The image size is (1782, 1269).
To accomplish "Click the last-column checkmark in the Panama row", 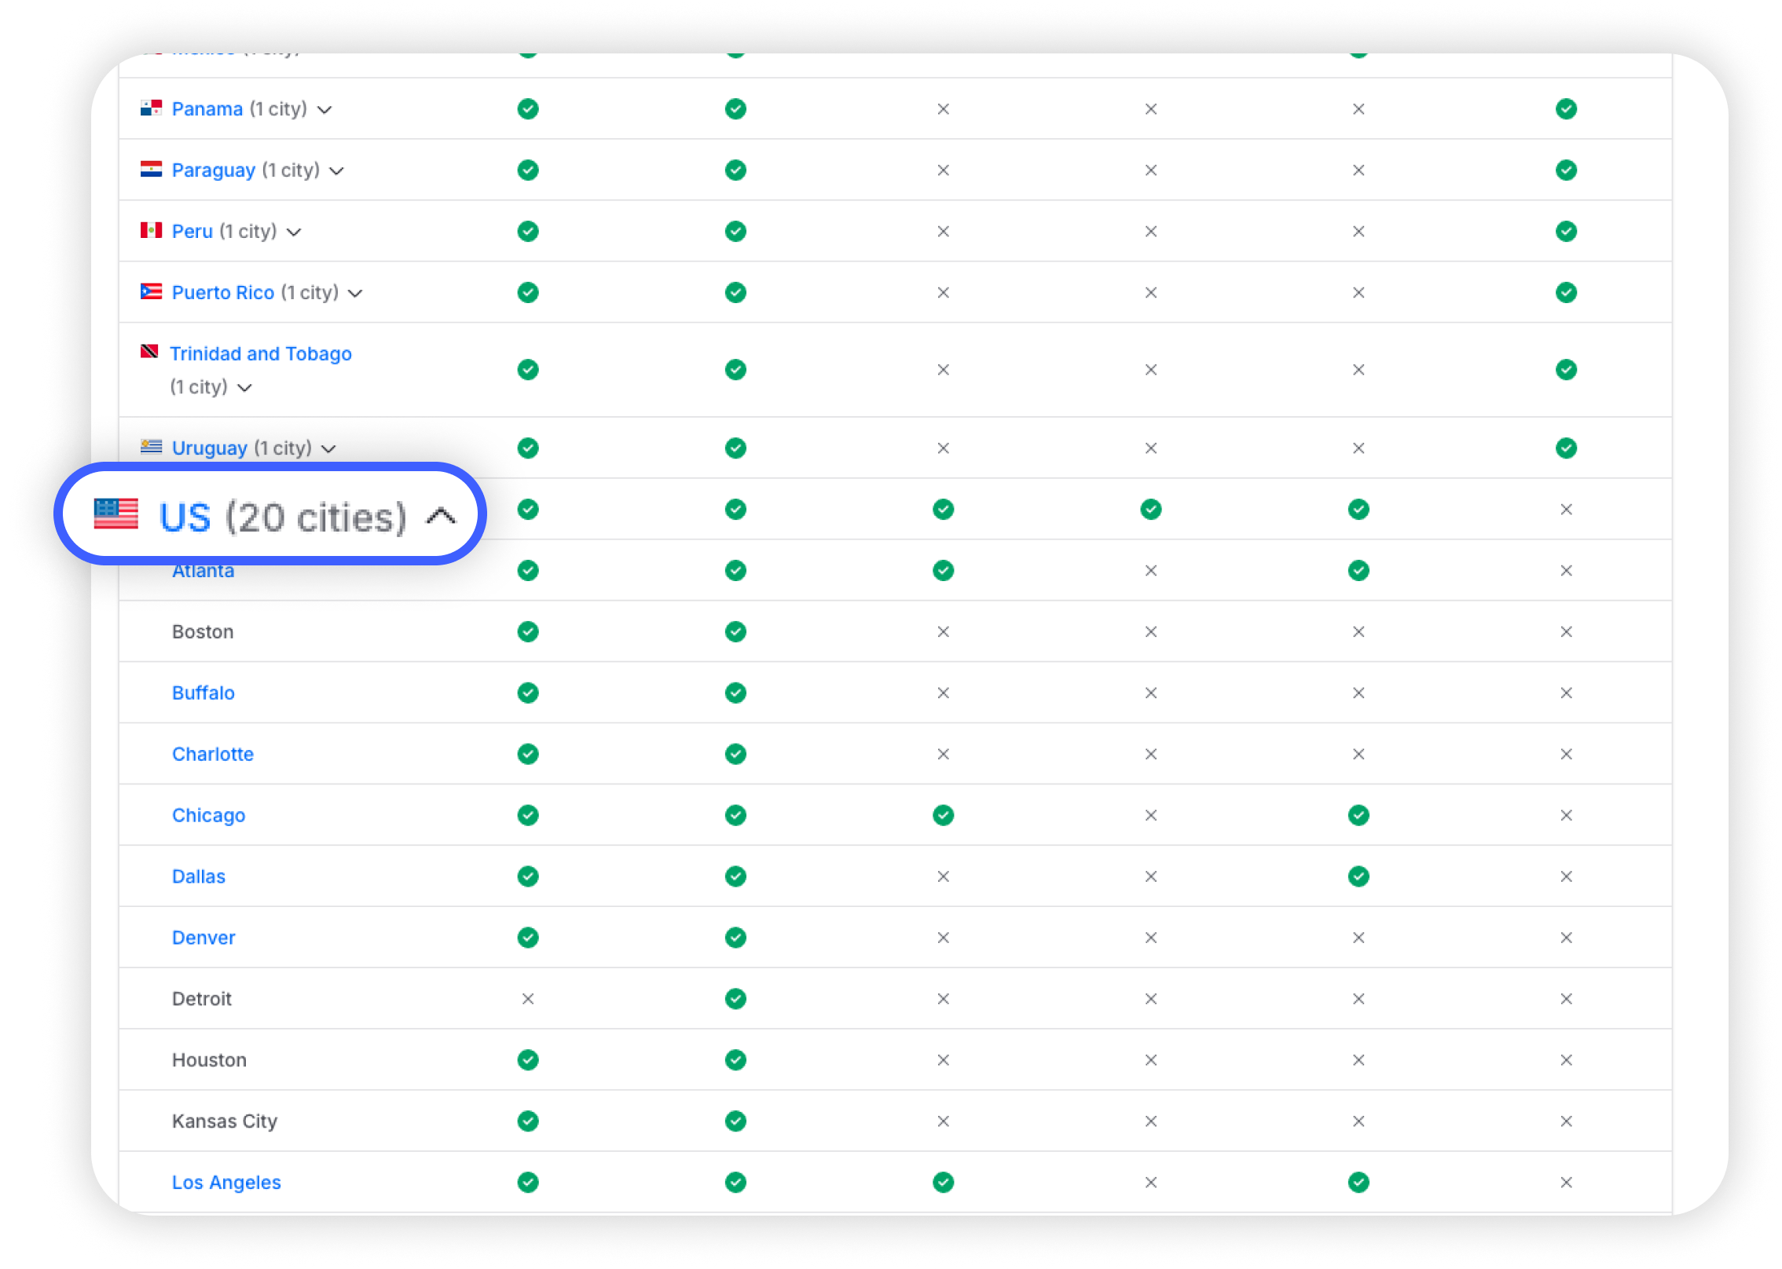I will click(x=1566, y=109).
